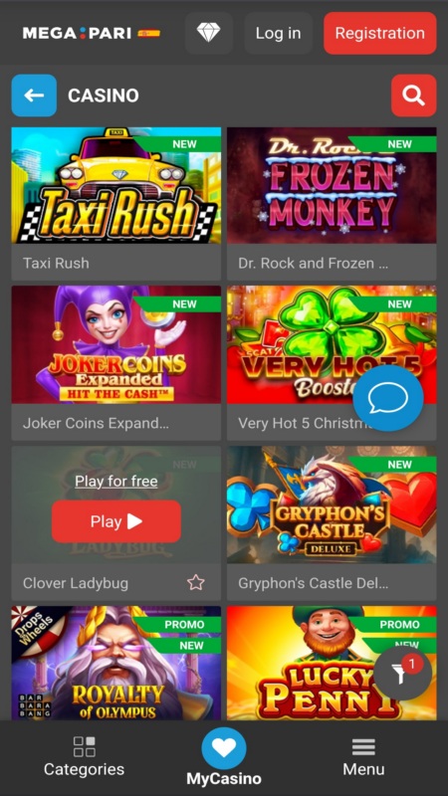This screenshot has width=448, height=796.
Task: Open Royalty of Olympus game tile
Action: (116, 663)
